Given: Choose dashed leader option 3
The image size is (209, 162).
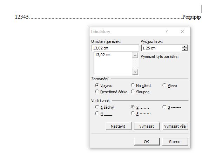Looking at the screenshot, I should [164, 107].
